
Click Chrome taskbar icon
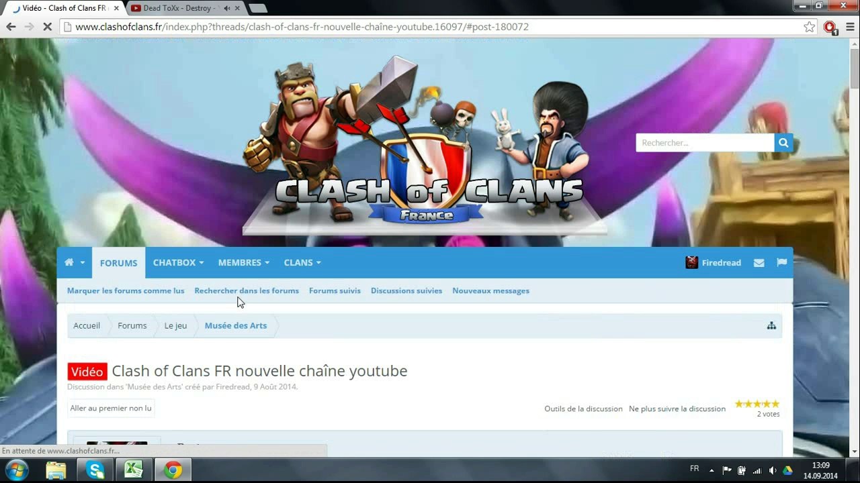[173, 470]
